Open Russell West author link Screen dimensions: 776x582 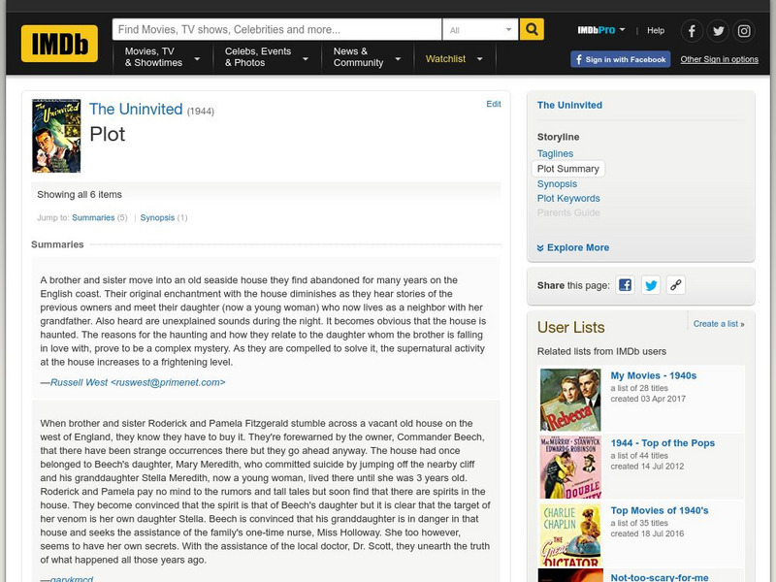coord(138,382)
